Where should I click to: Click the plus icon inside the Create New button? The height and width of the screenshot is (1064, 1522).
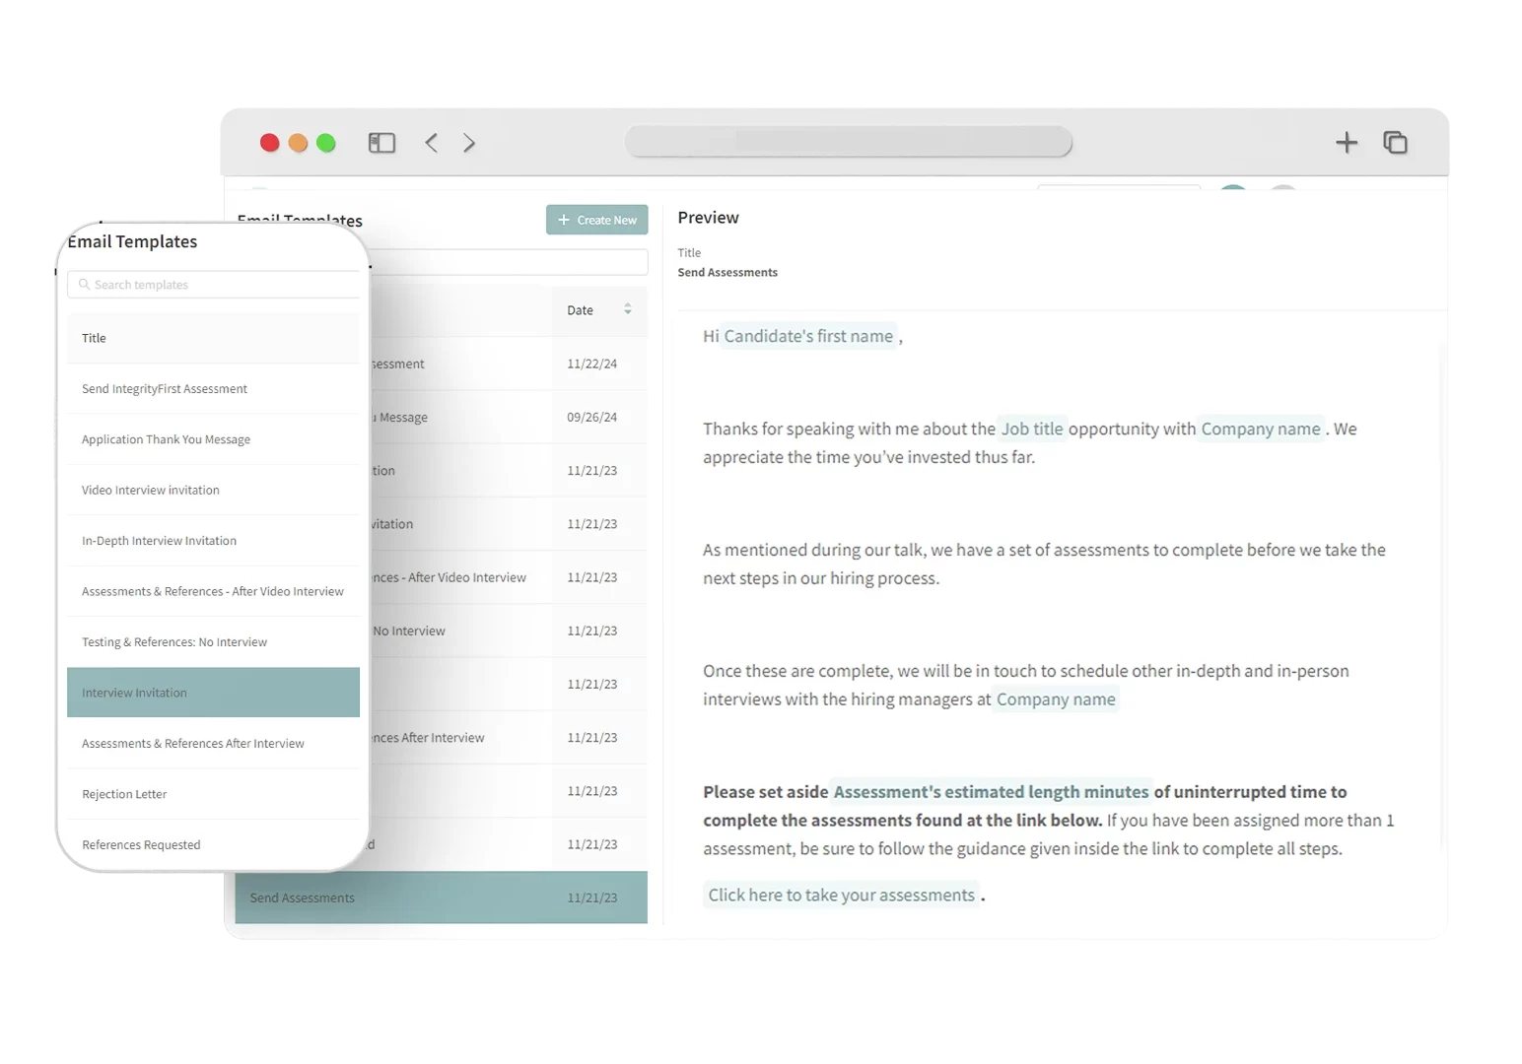coord(563,219)
